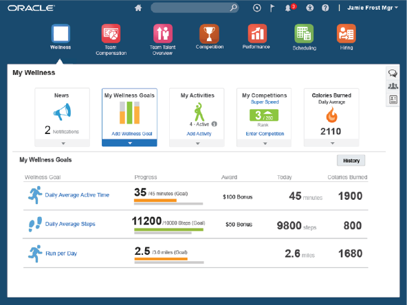Expand the News card arrow
Screen dimensions: 407x305
(x=63, y=144)
